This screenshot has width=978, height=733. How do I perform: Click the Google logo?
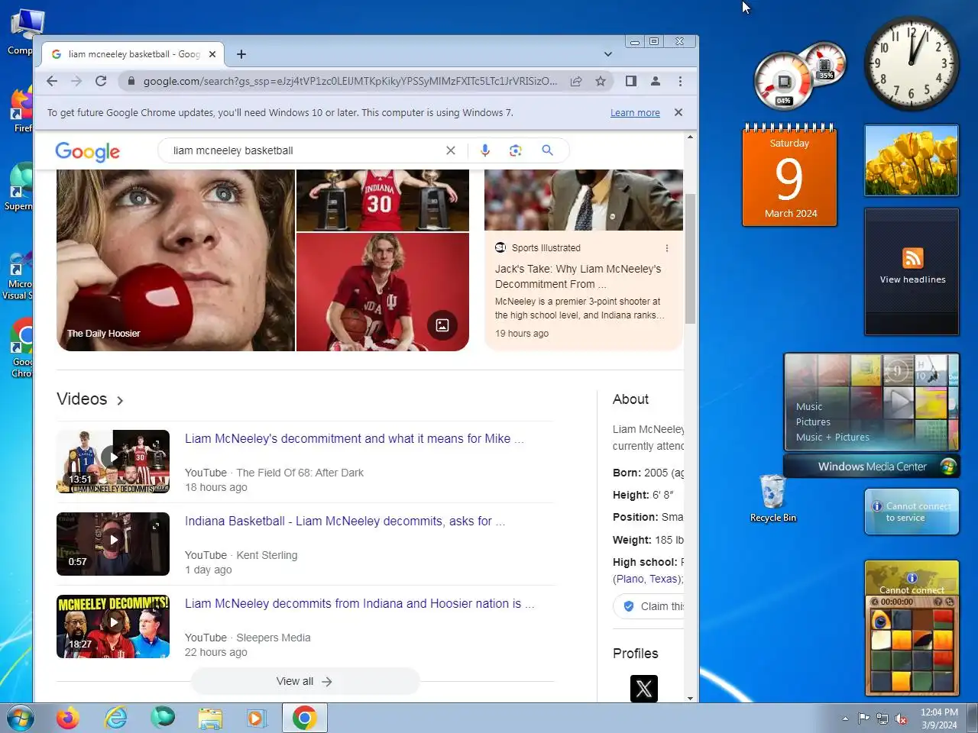(x=87, y=151)
